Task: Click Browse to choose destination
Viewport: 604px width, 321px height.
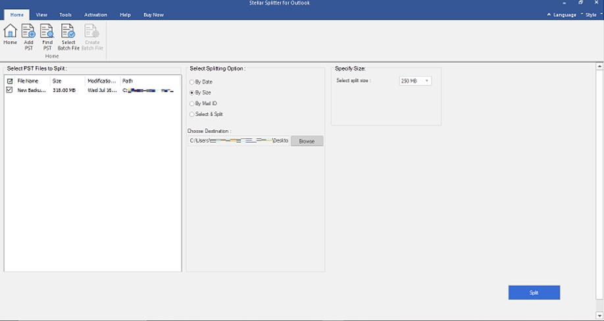Action: [307, 141]
